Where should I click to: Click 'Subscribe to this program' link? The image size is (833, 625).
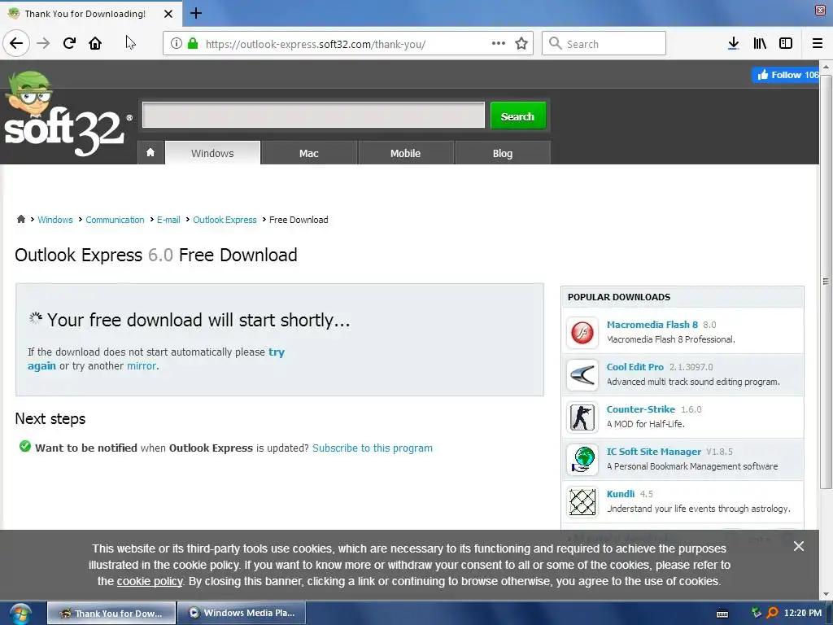click(373, 448)
